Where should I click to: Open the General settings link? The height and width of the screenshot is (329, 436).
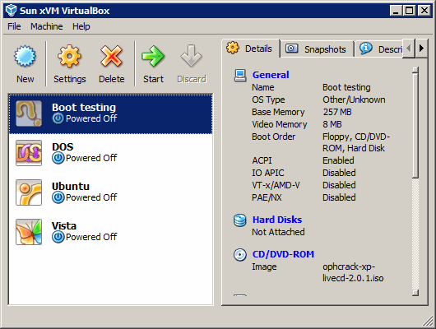click(271, 75)
